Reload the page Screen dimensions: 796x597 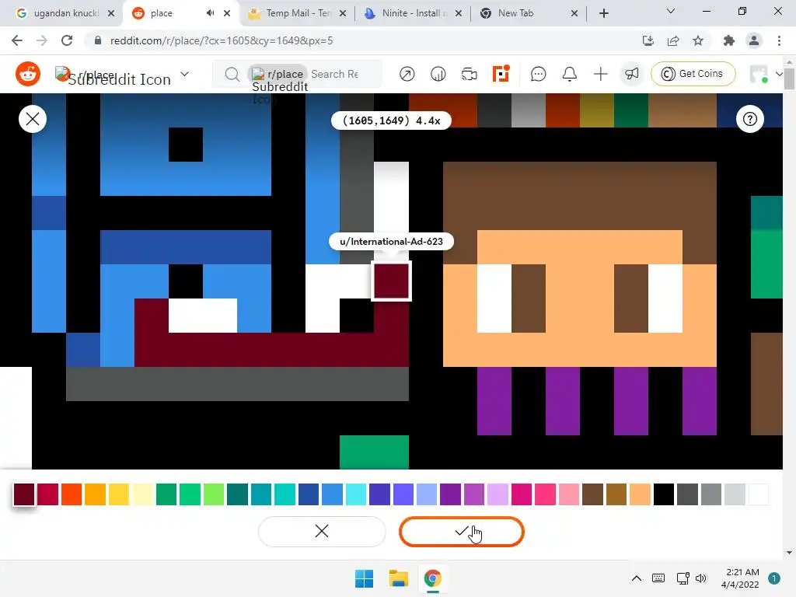pyautogui.click(x=67, y=40)
